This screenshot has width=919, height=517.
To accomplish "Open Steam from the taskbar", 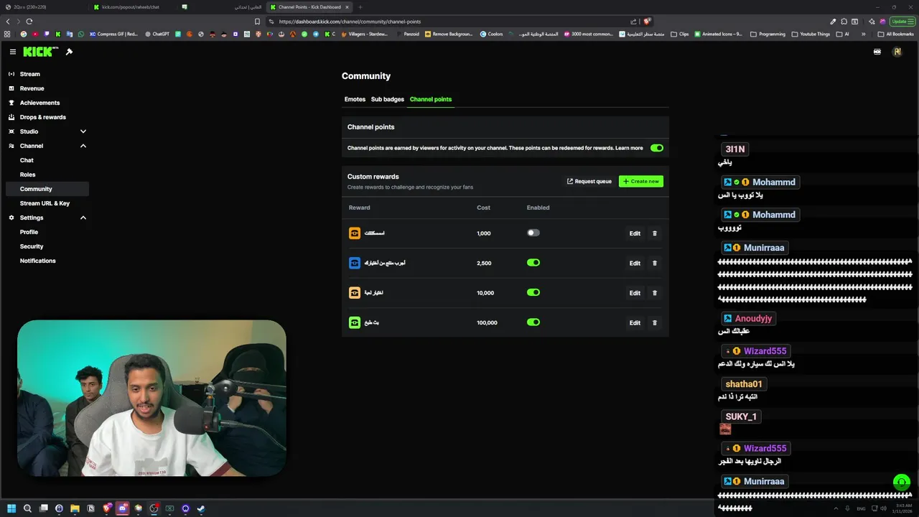I will click(201, 508).
